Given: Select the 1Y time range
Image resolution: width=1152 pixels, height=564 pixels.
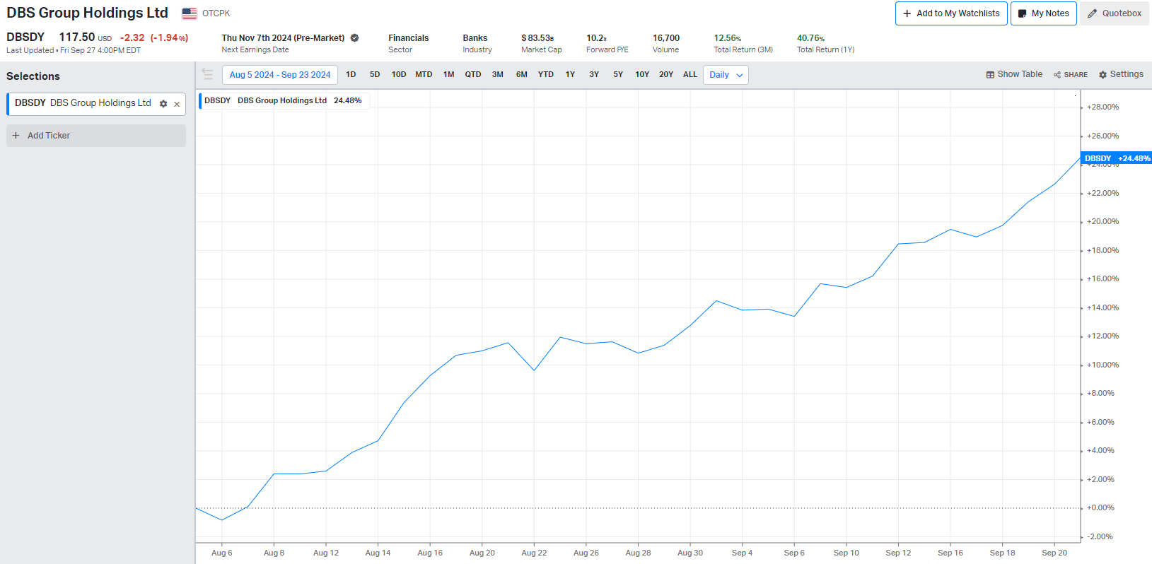Looking at the screenshot, I should tap(570, 75).
